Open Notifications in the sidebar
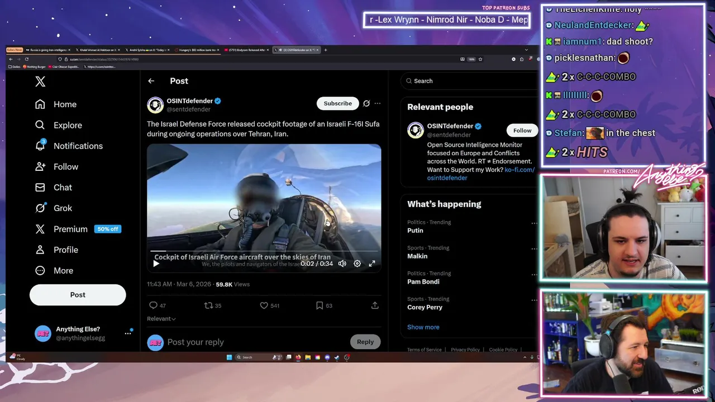Image resolution: width=715 pixels, height=402 pixels. [69, 146]
